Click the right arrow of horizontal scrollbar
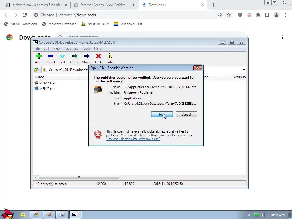This screenshot has height=219, width=292. [243, 177]
